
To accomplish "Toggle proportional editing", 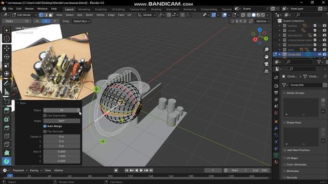I will (x=182, y=15).
